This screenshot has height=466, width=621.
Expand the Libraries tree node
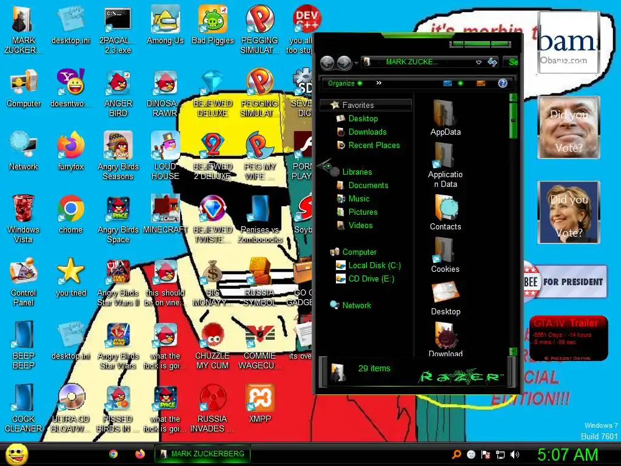[326, 166]
